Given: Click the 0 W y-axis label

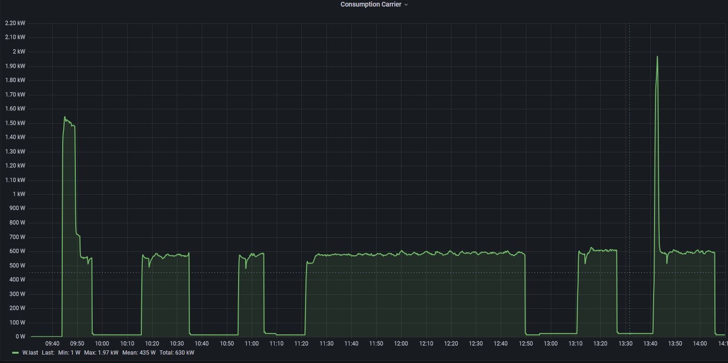Looking at the screenshot, I should click(20, 337).
